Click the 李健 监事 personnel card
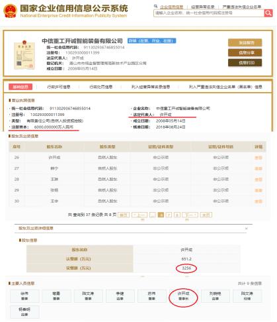Image resolution: width=277 pixels, height=322 pixels. pyautogui.click(x=120, y=296)
